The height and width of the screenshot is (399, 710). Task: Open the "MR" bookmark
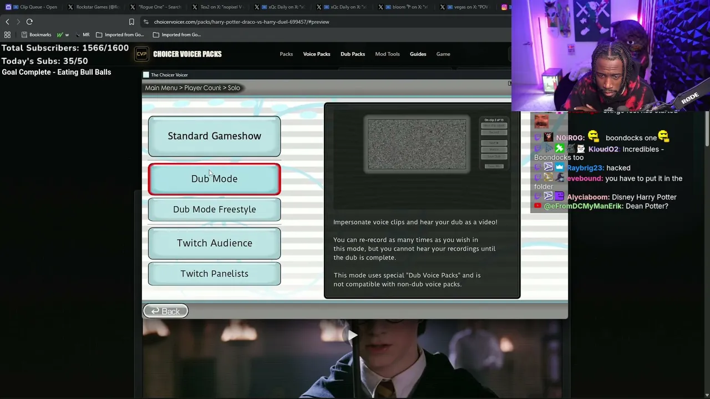(82, 34)
